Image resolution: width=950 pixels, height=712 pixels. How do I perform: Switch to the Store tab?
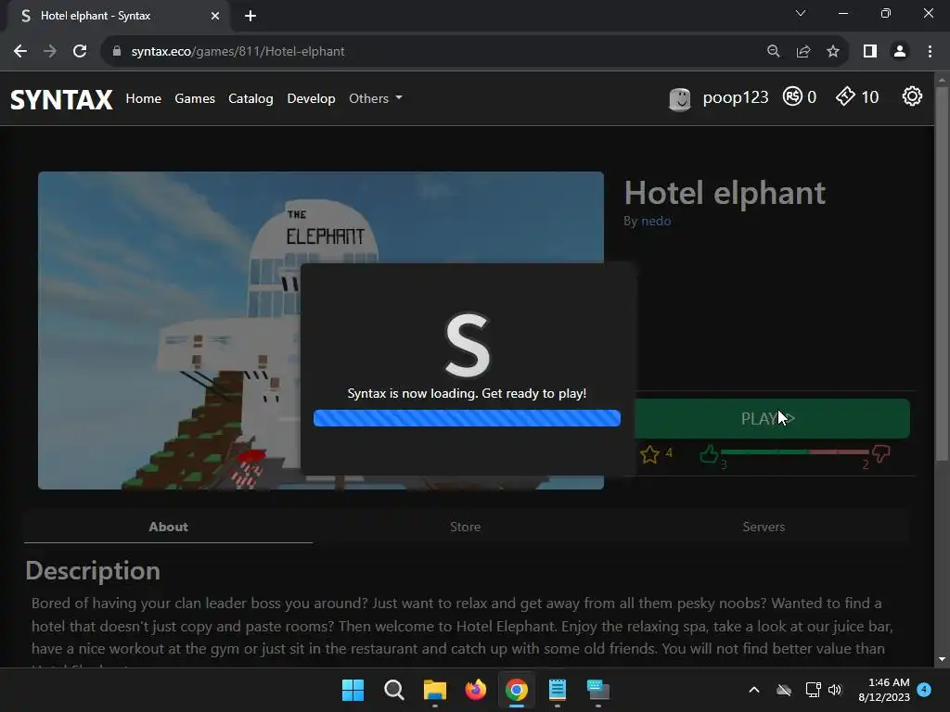click(466, 527)
